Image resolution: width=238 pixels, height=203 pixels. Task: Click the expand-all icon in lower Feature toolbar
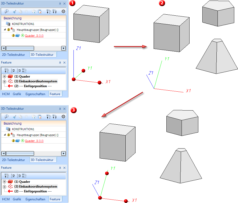click(24, 176)
